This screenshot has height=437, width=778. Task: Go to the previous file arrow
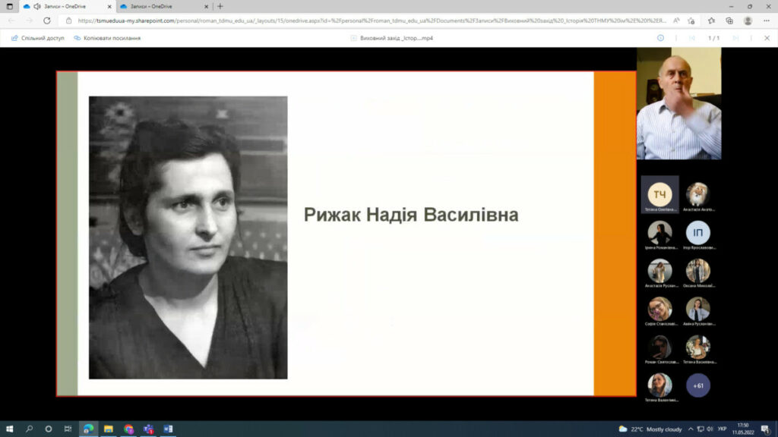691,38
